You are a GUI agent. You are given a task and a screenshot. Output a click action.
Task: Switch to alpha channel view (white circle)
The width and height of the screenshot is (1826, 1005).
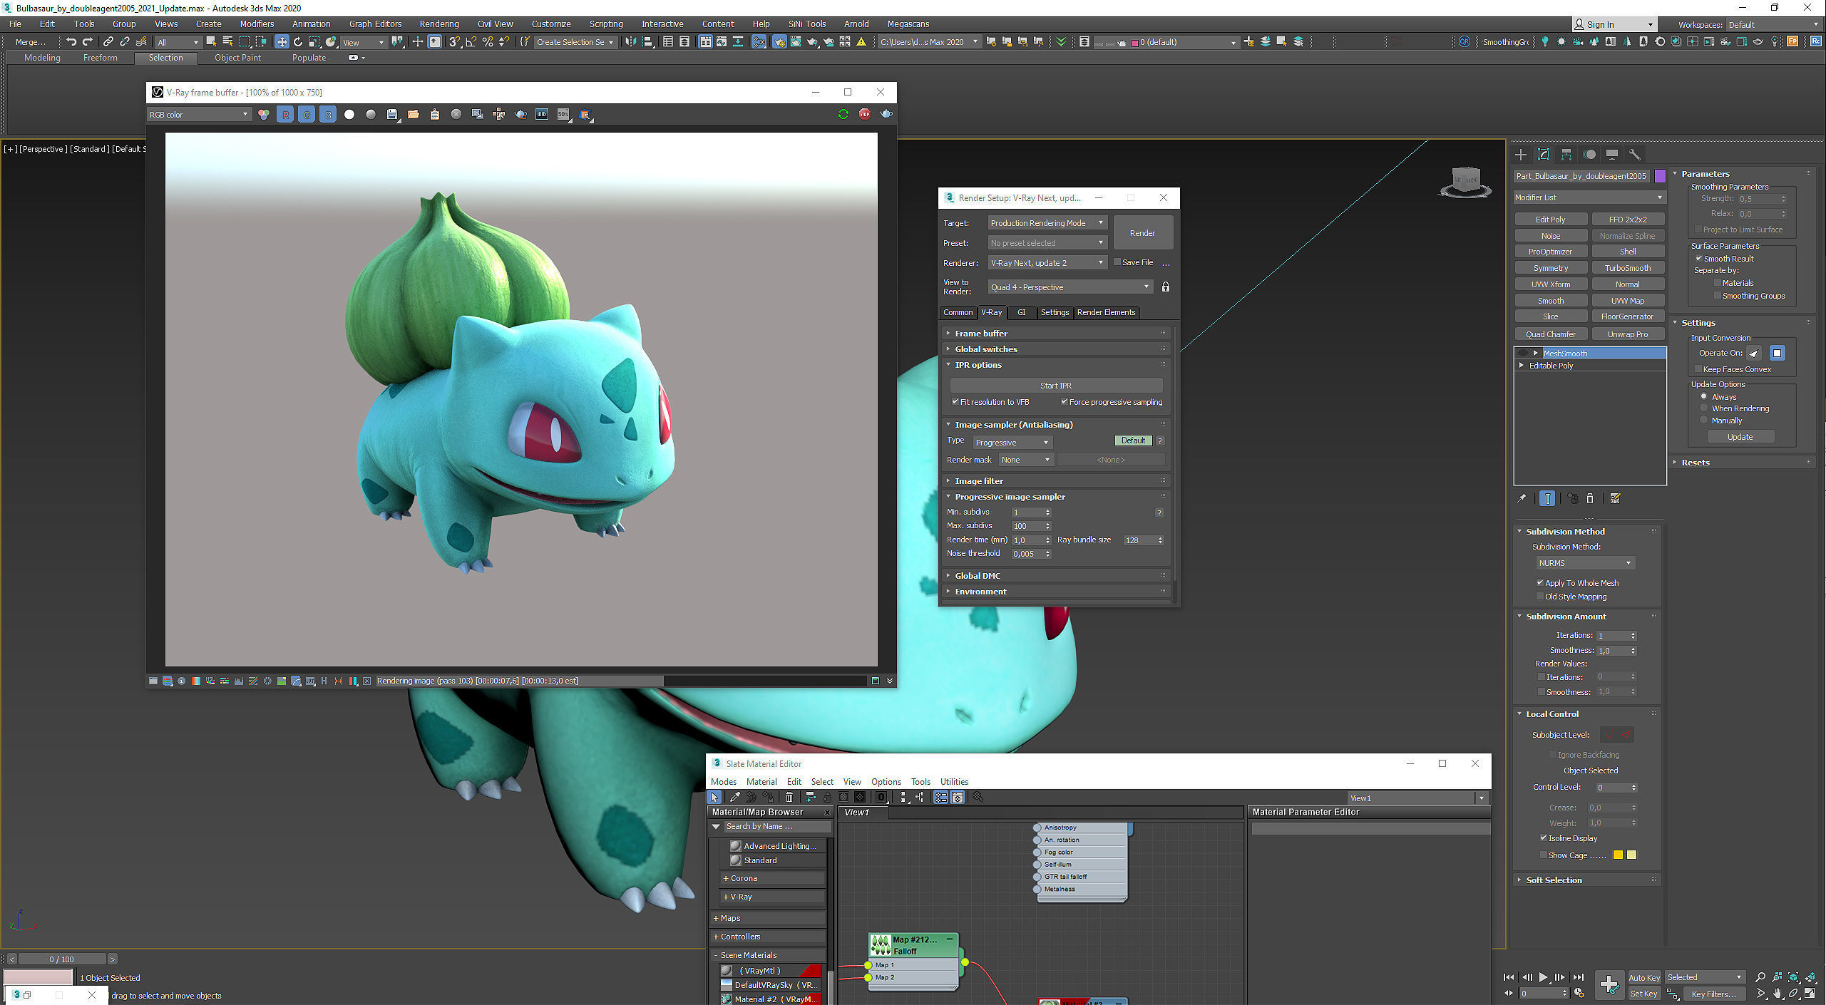click(x=349, y=115)
